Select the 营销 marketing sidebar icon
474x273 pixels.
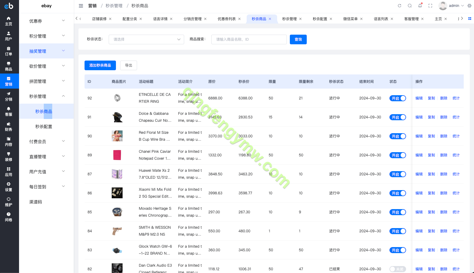point(9,81)
